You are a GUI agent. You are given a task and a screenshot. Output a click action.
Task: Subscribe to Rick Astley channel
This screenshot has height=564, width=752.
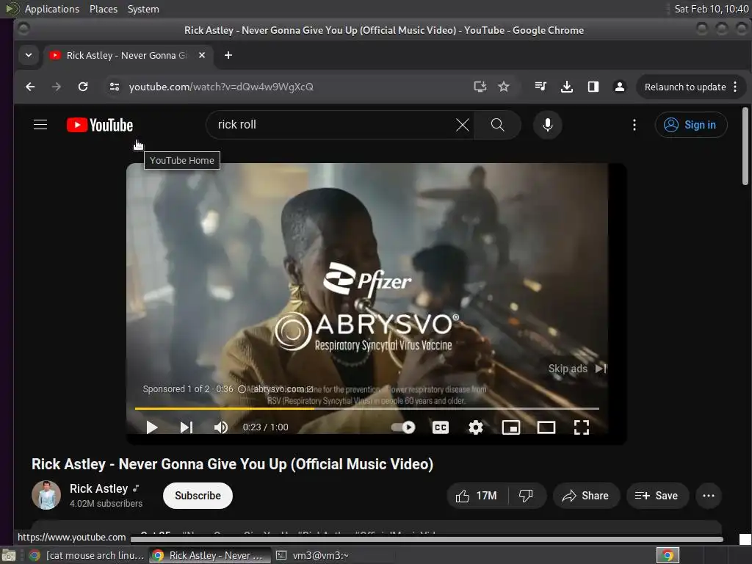pyautogui.click(x=198, y=496)
